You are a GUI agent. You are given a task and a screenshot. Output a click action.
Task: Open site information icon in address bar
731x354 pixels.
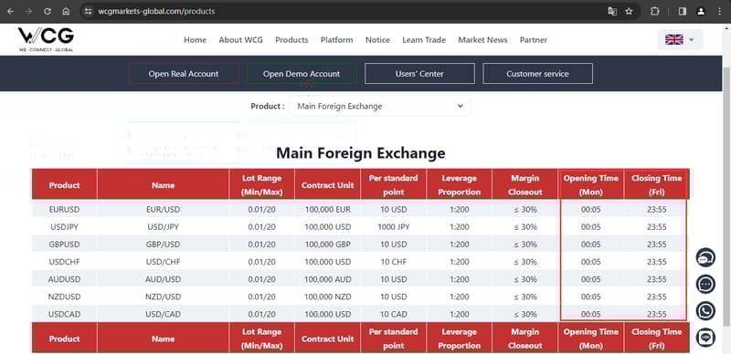point(89,11)
